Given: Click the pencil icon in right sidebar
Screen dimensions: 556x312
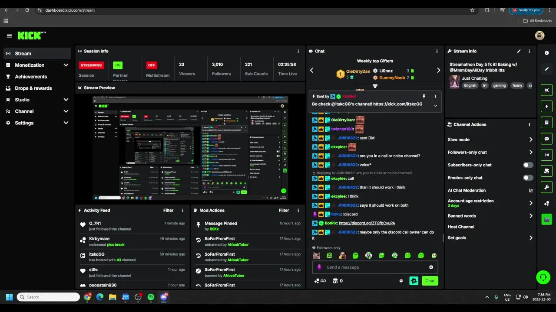Looking at the screenshot, I should click(546, 69).
